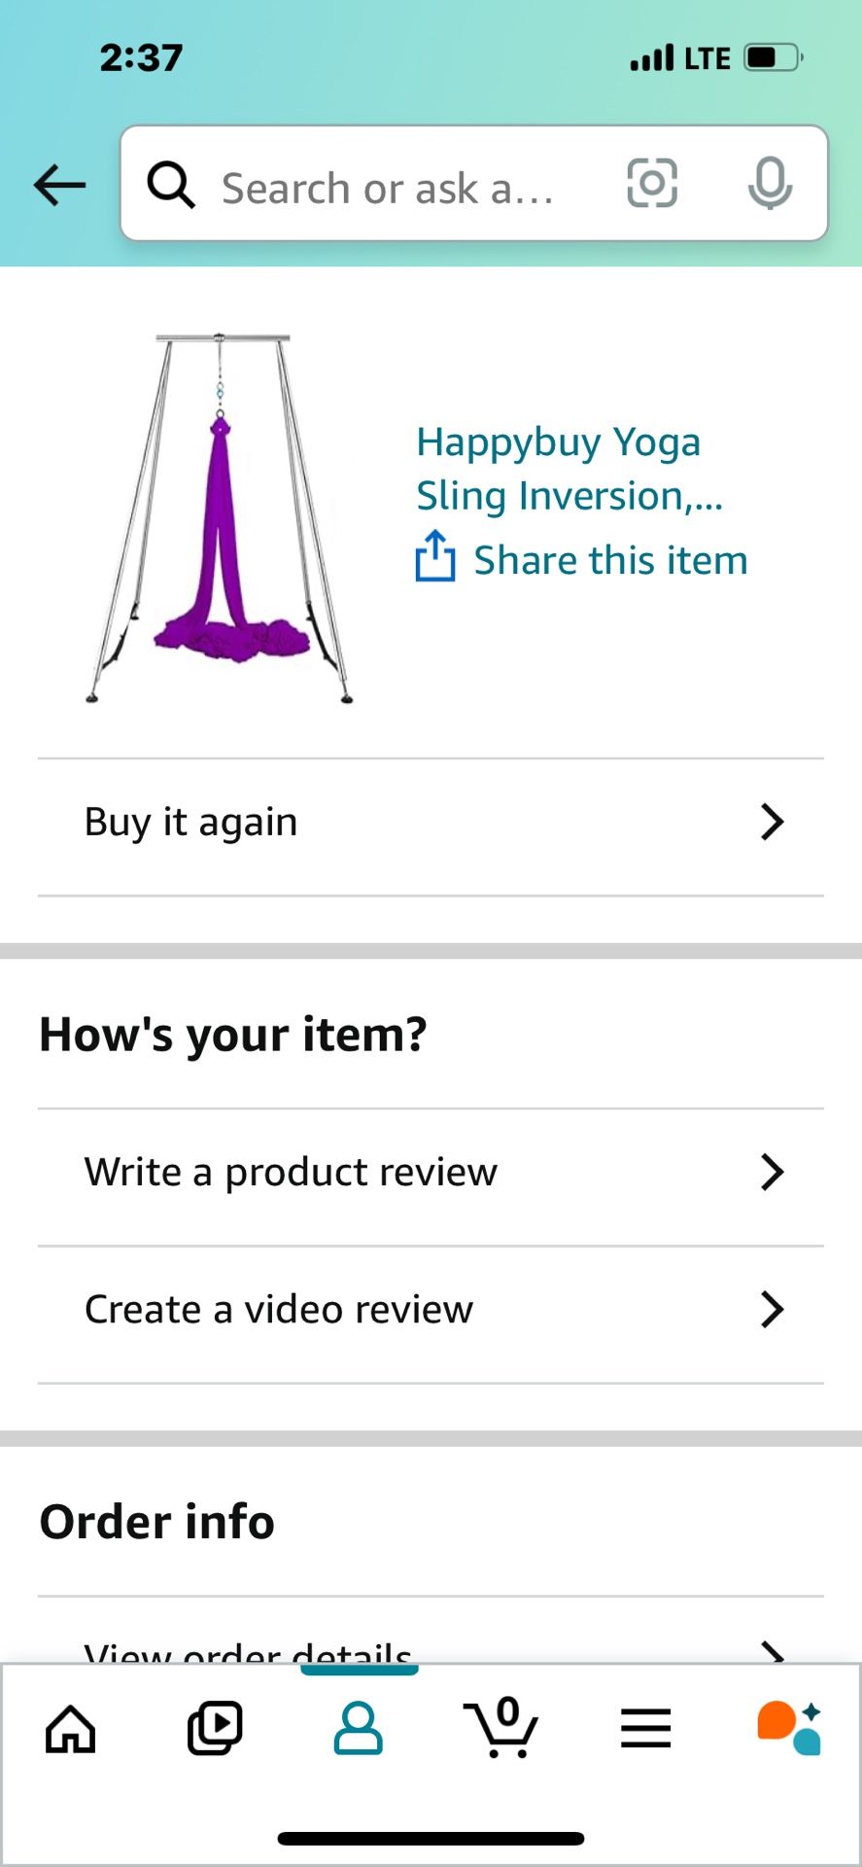Image resolution: width=862 pixels, height=1867 pixels.
Task: Open the Inspire video feed tab
Action: pos(215,1729)
